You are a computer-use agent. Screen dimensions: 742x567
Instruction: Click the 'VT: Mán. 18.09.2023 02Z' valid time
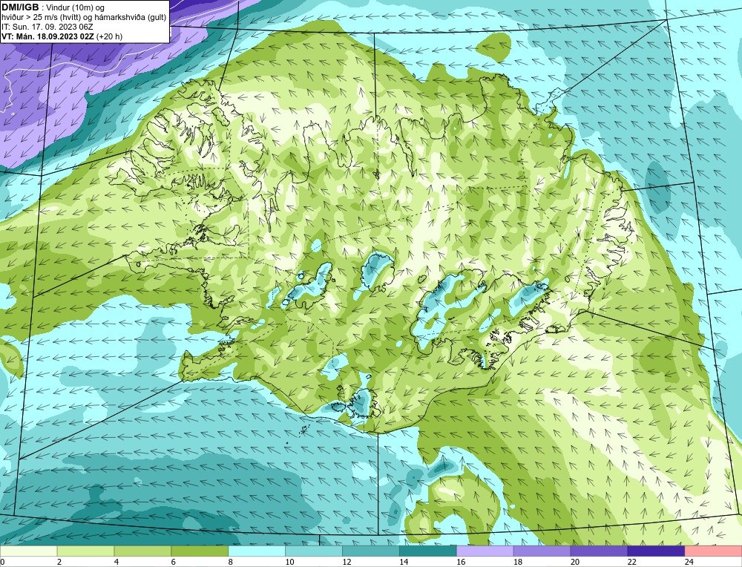coord(47,36)
